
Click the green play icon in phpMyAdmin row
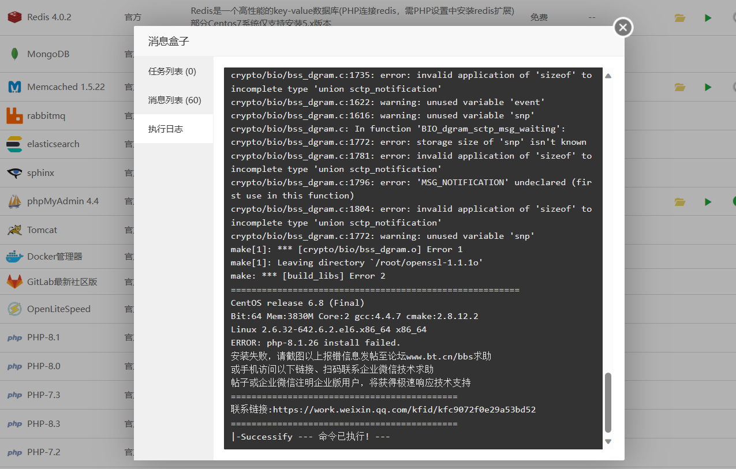[x=708, y=202]
